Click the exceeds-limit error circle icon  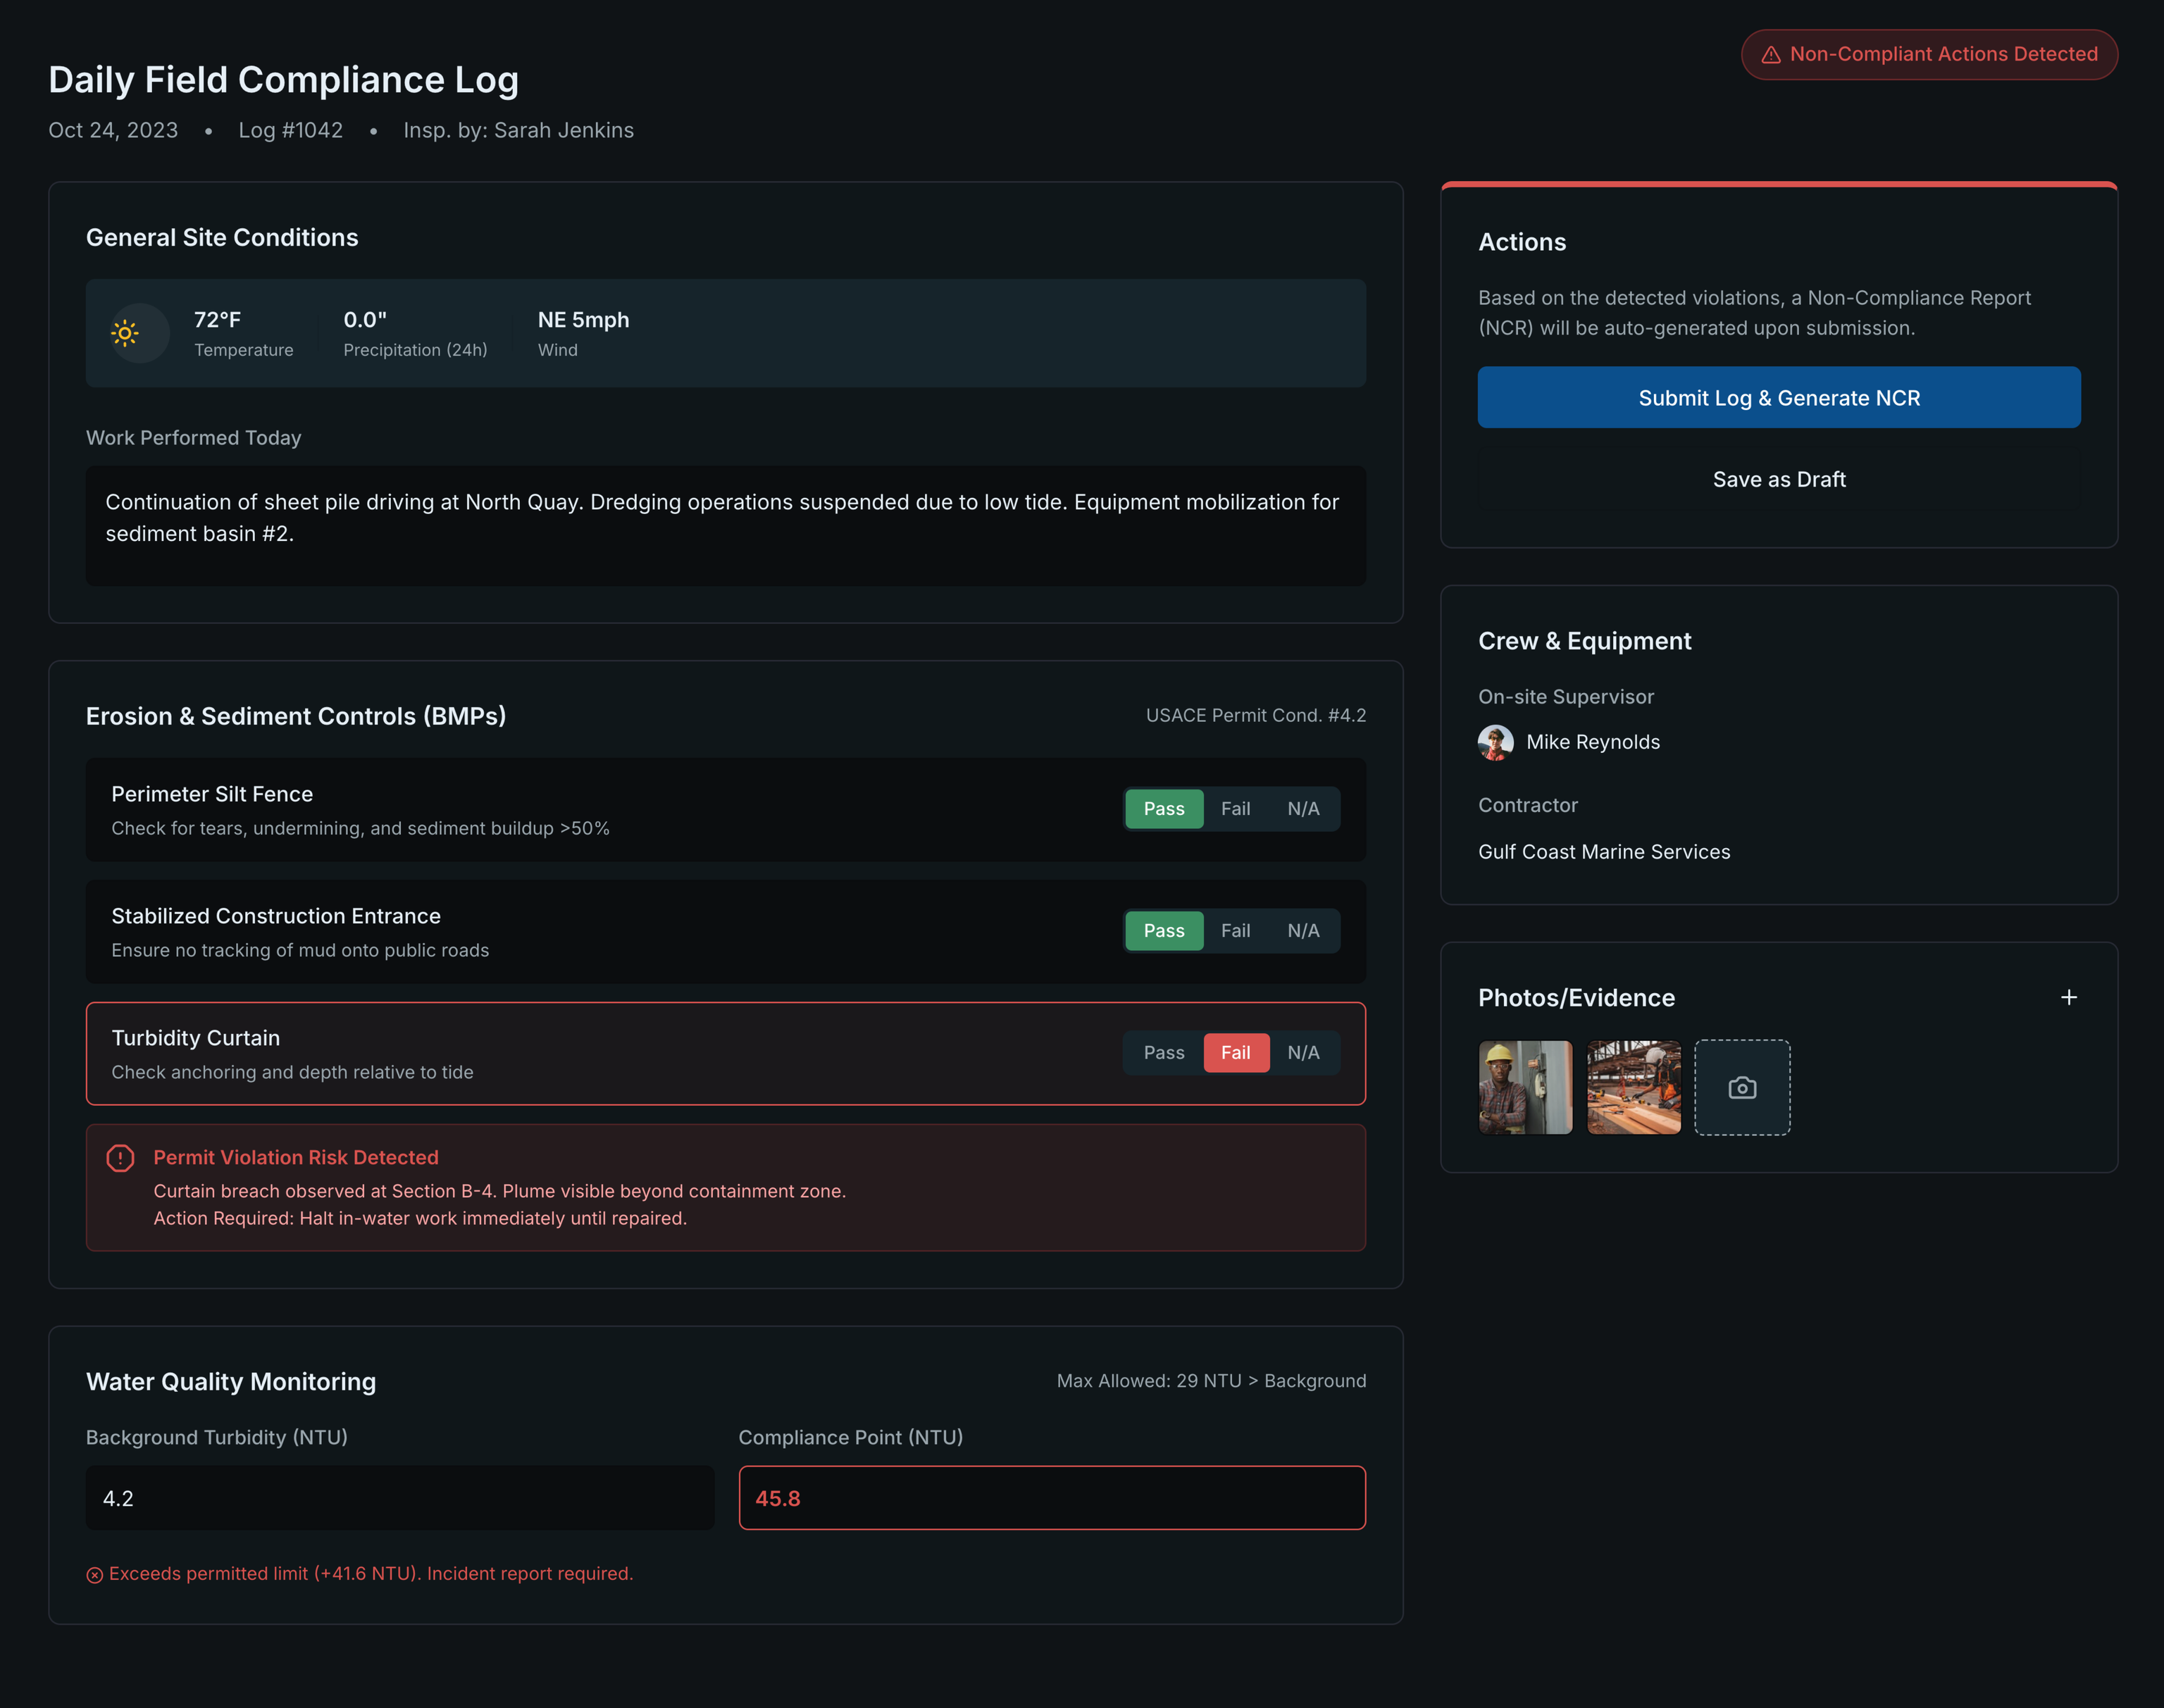coord(95,1575)
